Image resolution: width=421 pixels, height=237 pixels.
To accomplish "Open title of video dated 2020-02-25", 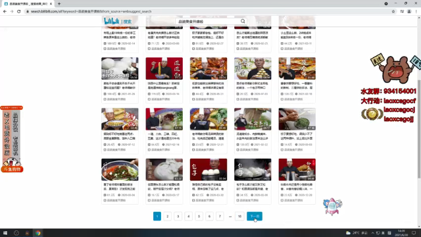I will (253, 35).
